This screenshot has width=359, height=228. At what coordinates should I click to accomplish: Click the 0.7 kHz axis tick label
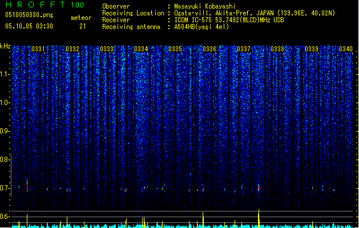click(x=5, y=188)
